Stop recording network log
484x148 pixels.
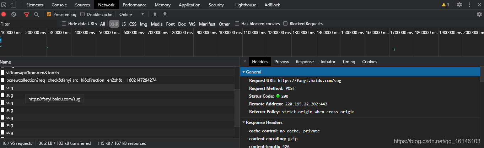click(x=4, y=14)
